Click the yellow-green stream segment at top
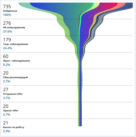Screen dimensions: 136x137 click(x=96, y=5)
